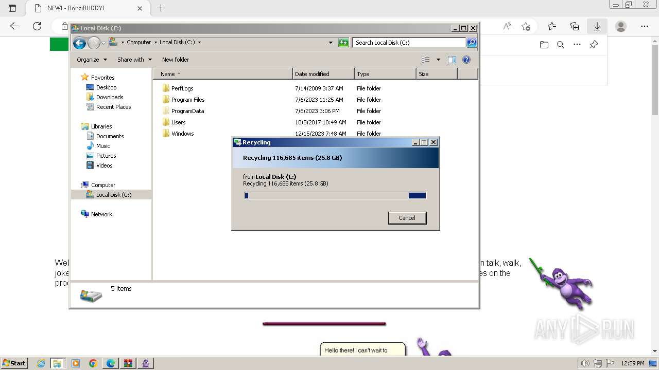Click Edge browser back arrow

[x=14, y=26]
